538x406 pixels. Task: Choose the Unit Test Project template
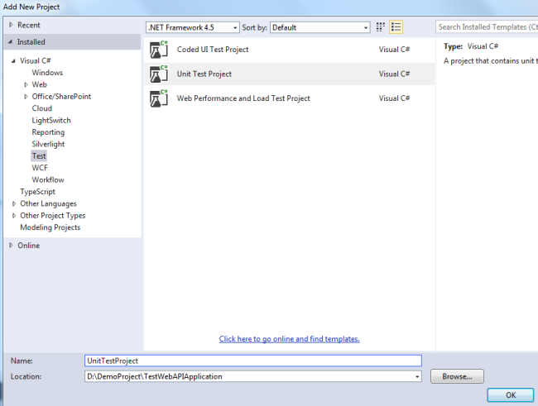(290, 74)
